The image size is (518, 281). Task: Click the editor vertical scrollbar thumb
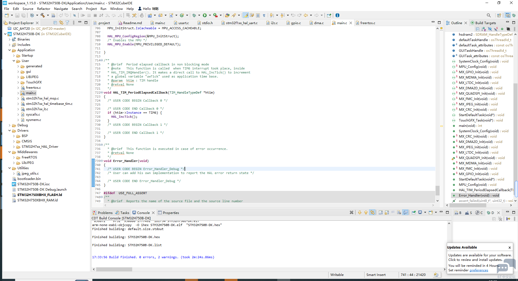pos(438,190)
